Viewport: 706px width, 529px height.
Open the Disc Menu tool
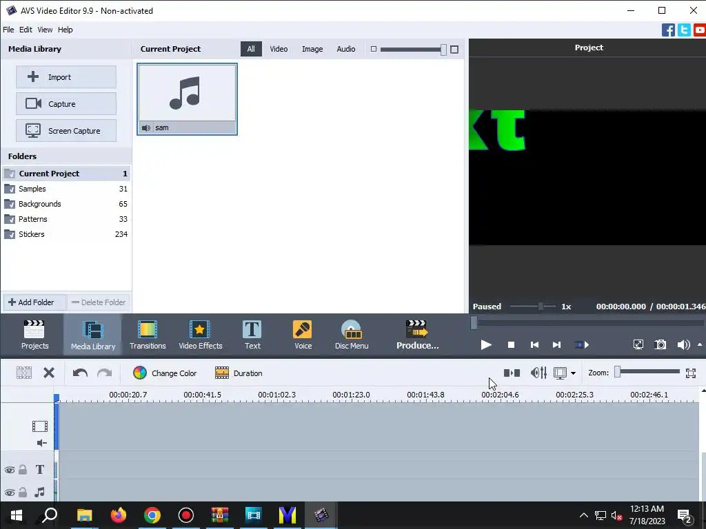(x=352, y=335)
